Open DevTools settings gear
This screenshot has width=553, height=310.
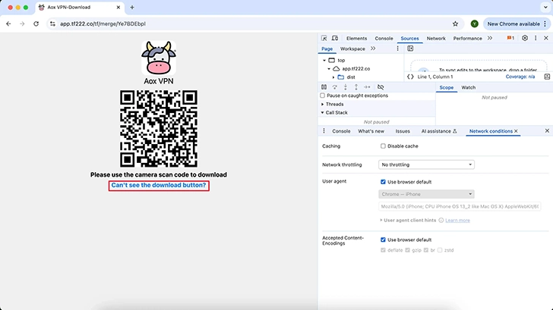click(525, 38)
